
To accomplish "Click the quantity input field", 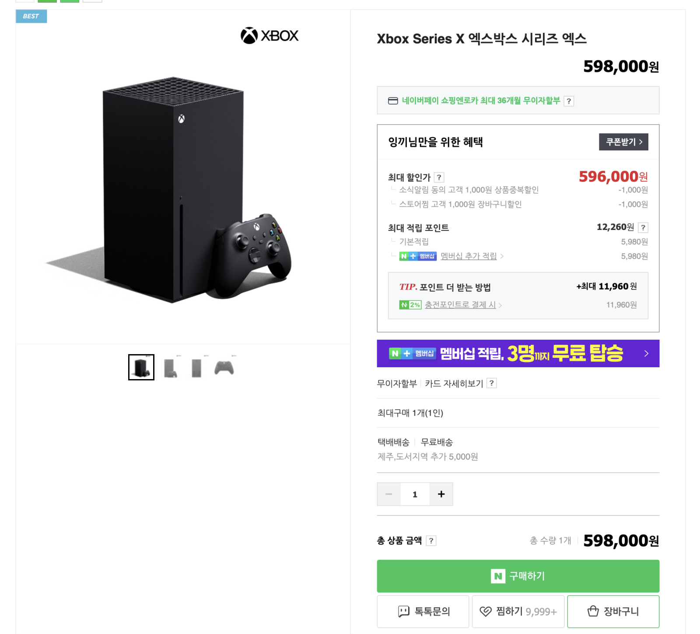I will pos(415,494).
